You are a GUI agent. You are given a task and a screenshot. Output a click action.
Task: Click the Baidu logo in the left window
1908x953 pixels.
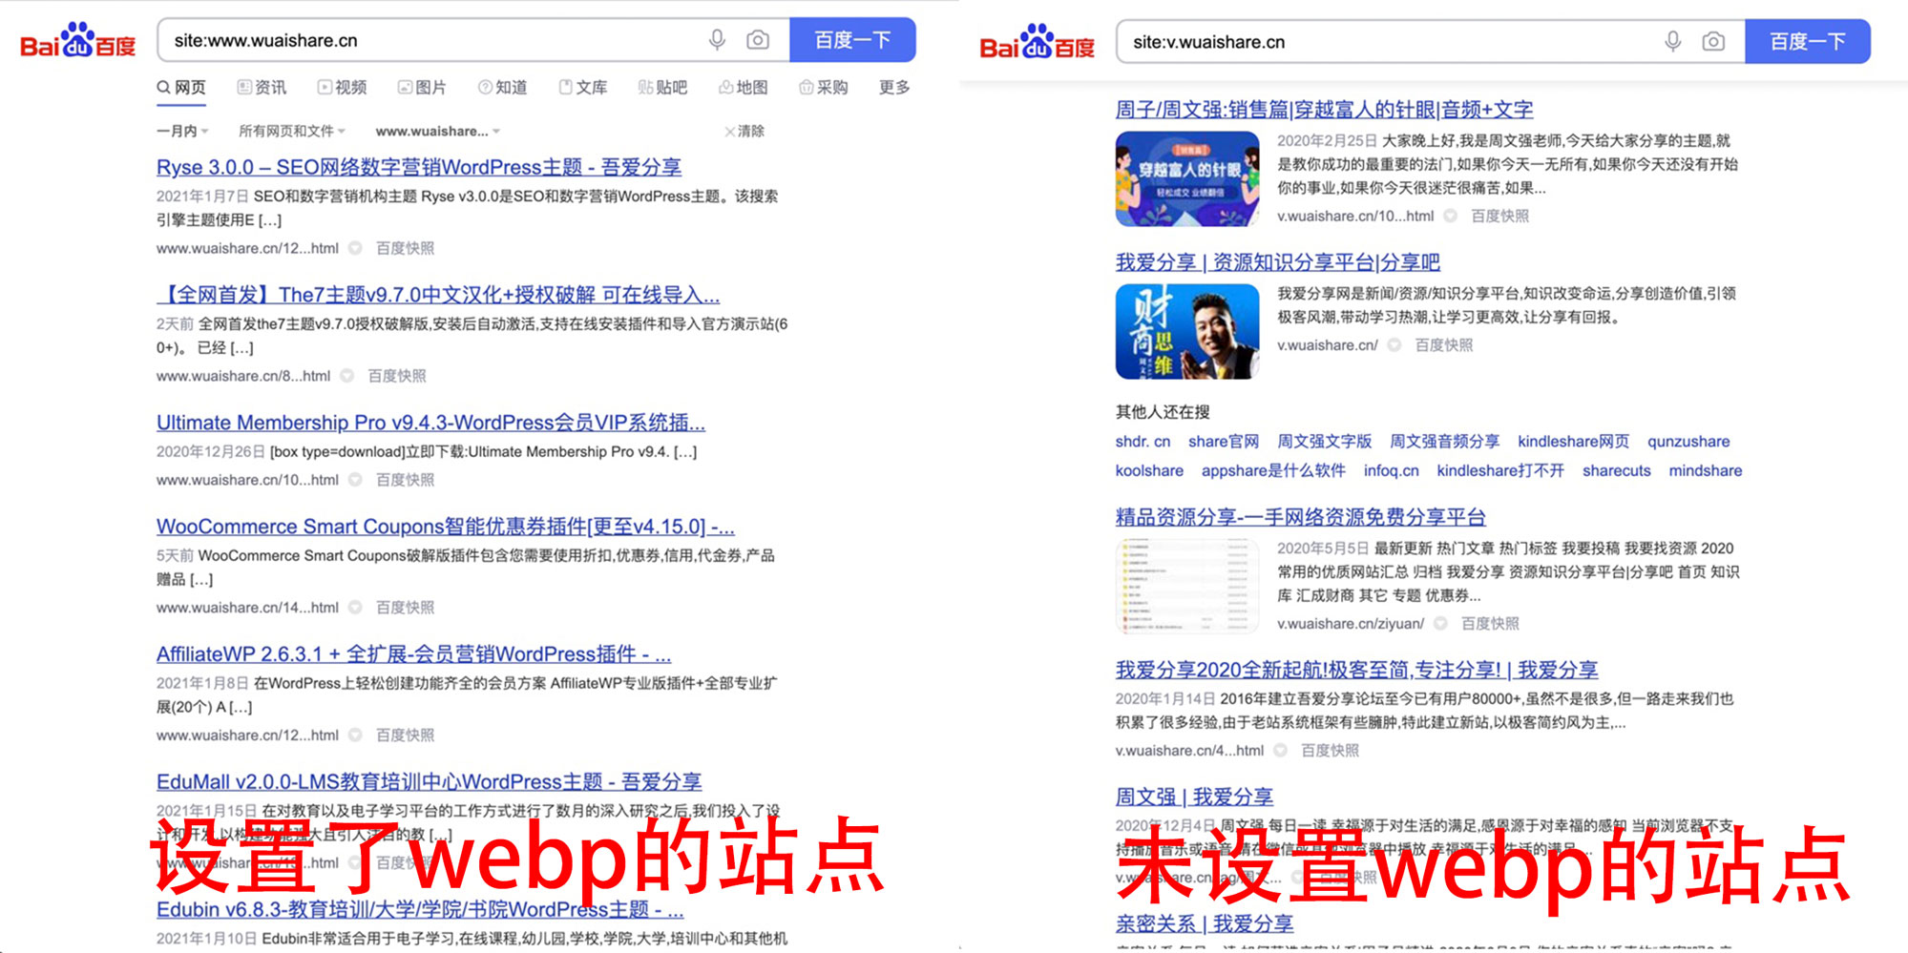[x=78, y=41]
